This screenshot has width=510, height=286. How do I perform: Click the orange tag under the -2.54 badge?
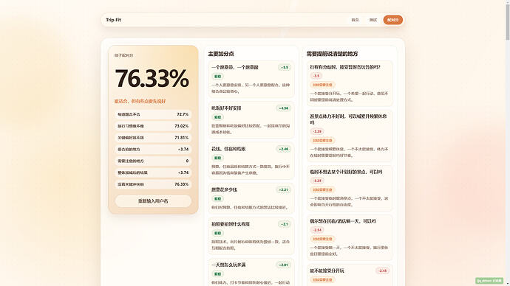322,239
